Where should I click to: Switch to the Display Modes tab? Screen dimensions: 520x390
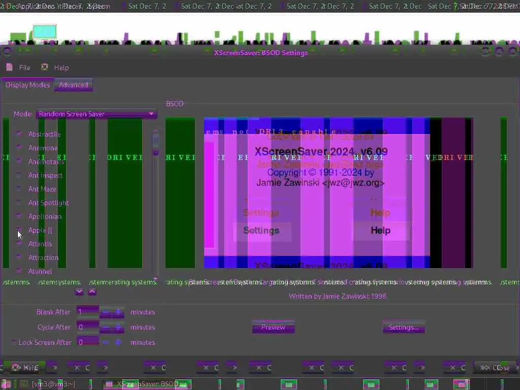click(27, 85)
